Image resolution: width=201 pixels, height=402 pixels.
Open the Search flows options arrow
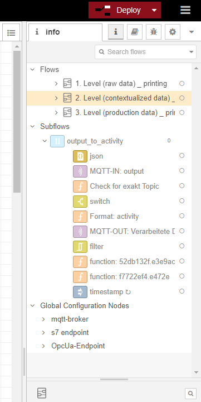click(192, 52)
